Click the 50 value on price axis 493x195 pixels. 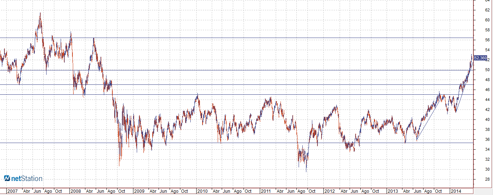(x=487, y=70)
